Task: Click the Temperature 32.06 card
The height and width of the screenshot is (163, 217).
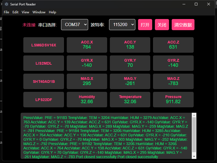Action: pos(130,99)
